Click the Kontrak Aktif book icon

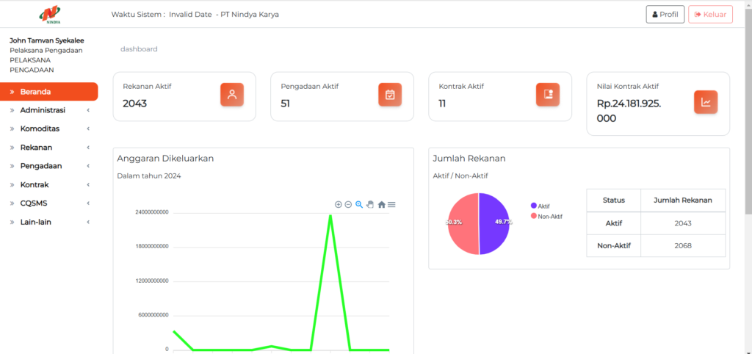548,95
